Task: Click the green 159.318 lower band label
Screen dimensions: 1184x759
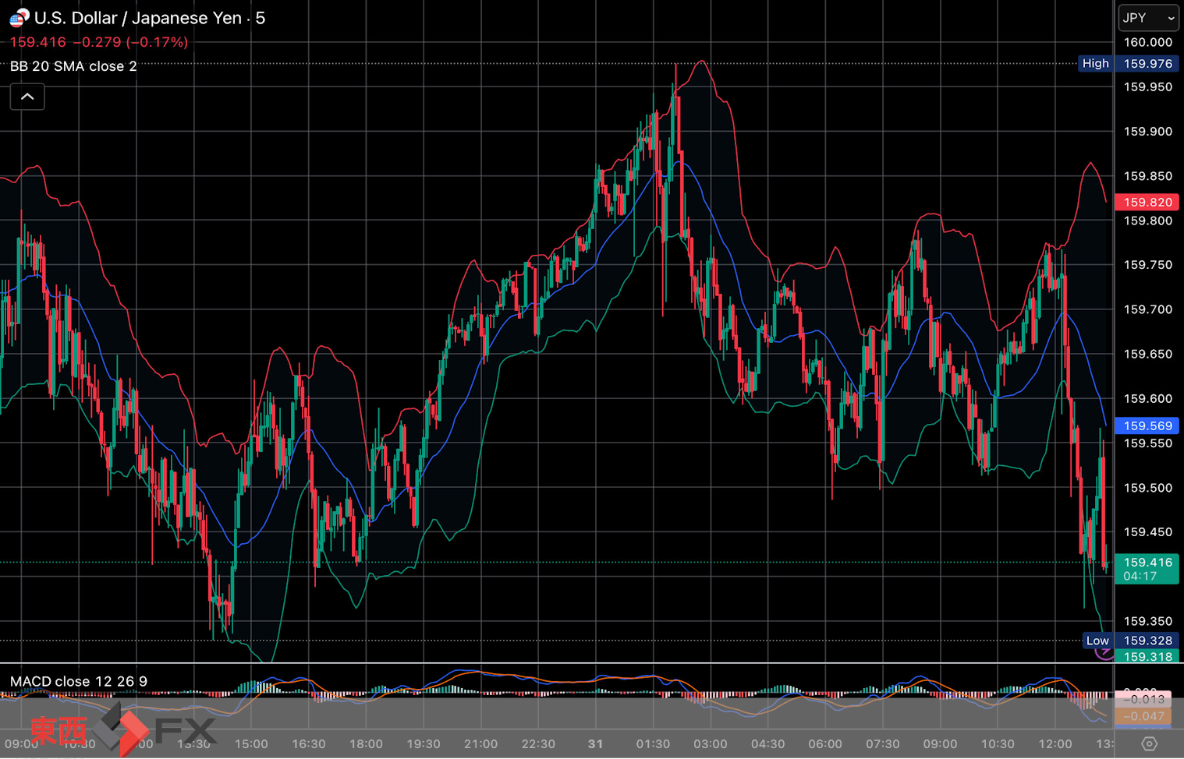Action: pos(1147,657)
